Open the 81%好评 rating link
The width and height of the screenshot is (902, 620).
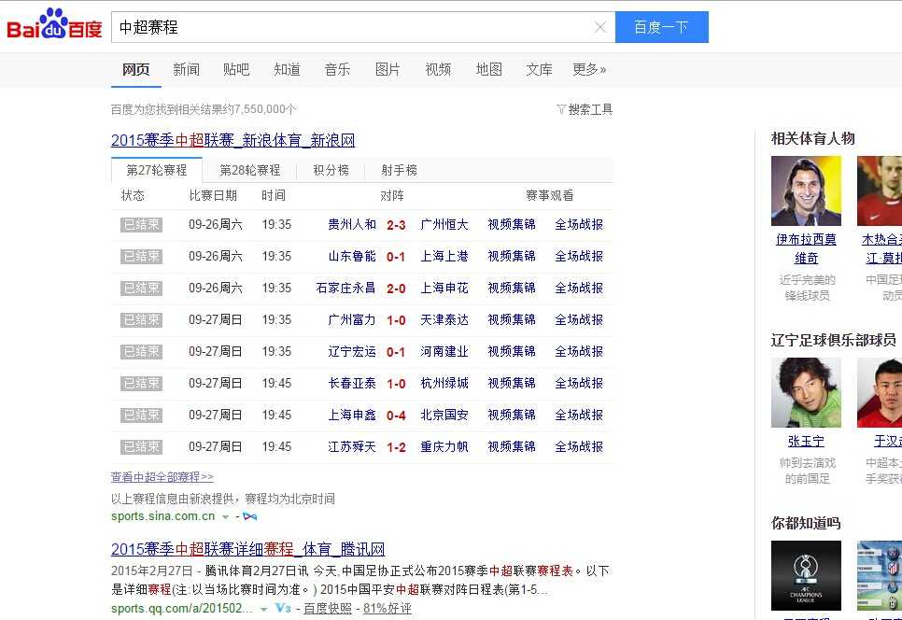(388, 609)
